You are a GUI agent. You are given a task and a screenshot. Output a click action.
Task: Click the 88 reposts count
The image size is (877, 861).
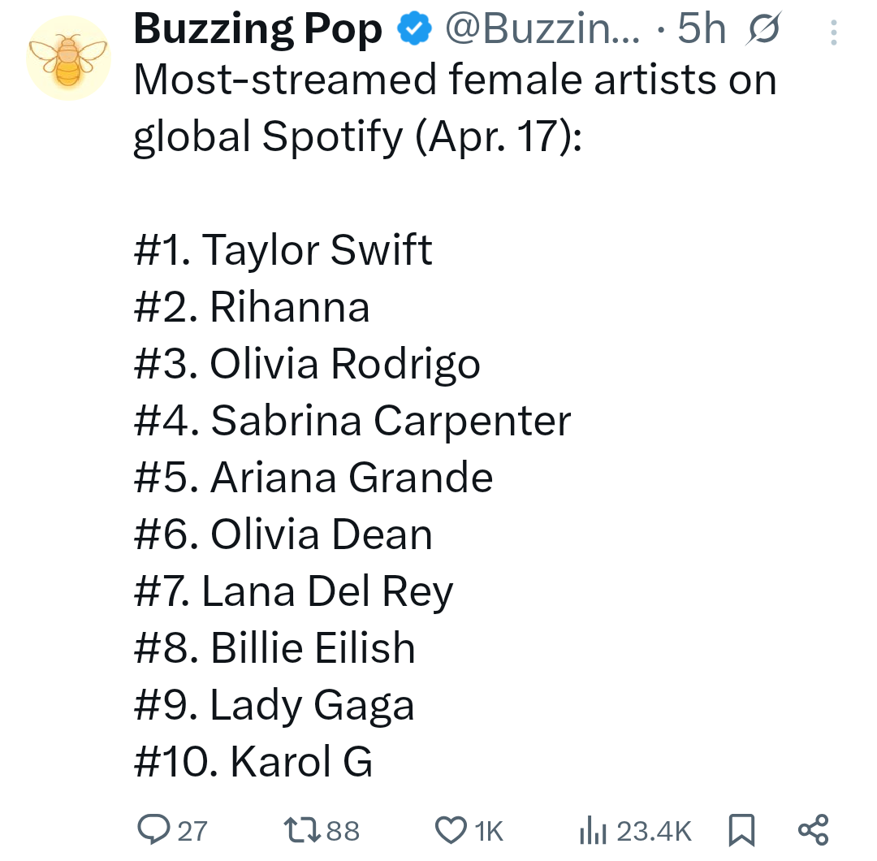tap(343, 831)
